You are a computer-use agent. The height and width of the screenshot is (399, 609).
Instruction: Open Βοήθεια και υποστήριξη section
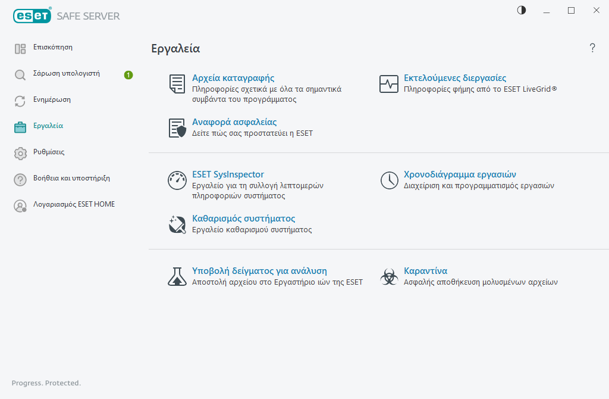pos(71,178)
